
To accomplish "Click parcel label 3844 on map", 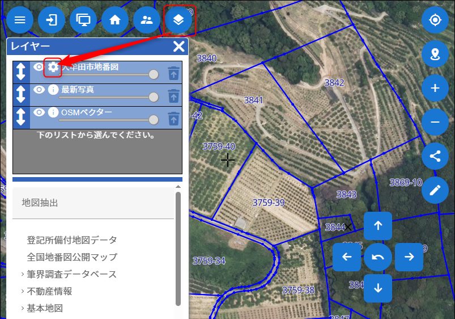I will 335,227.
